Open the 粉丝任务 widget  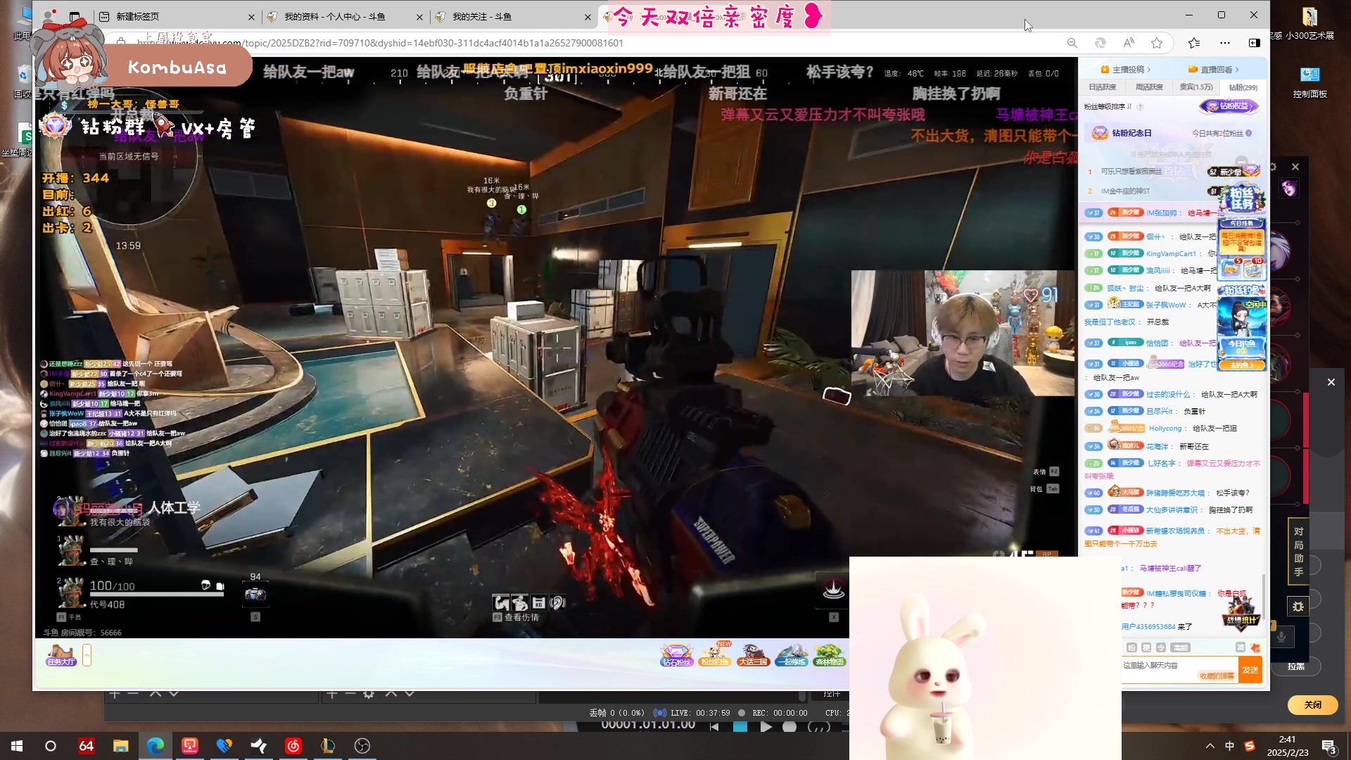tap(1242, 198)
